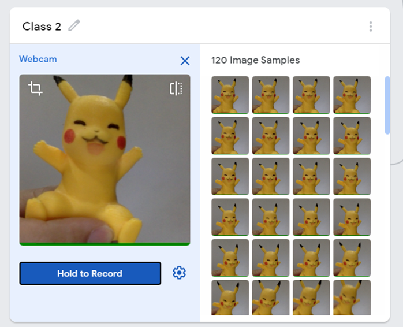The width and height of the screenshot is (403, 327).
Task: Select fourth sample thumbnail in fourth row
Action: point(352,217)
